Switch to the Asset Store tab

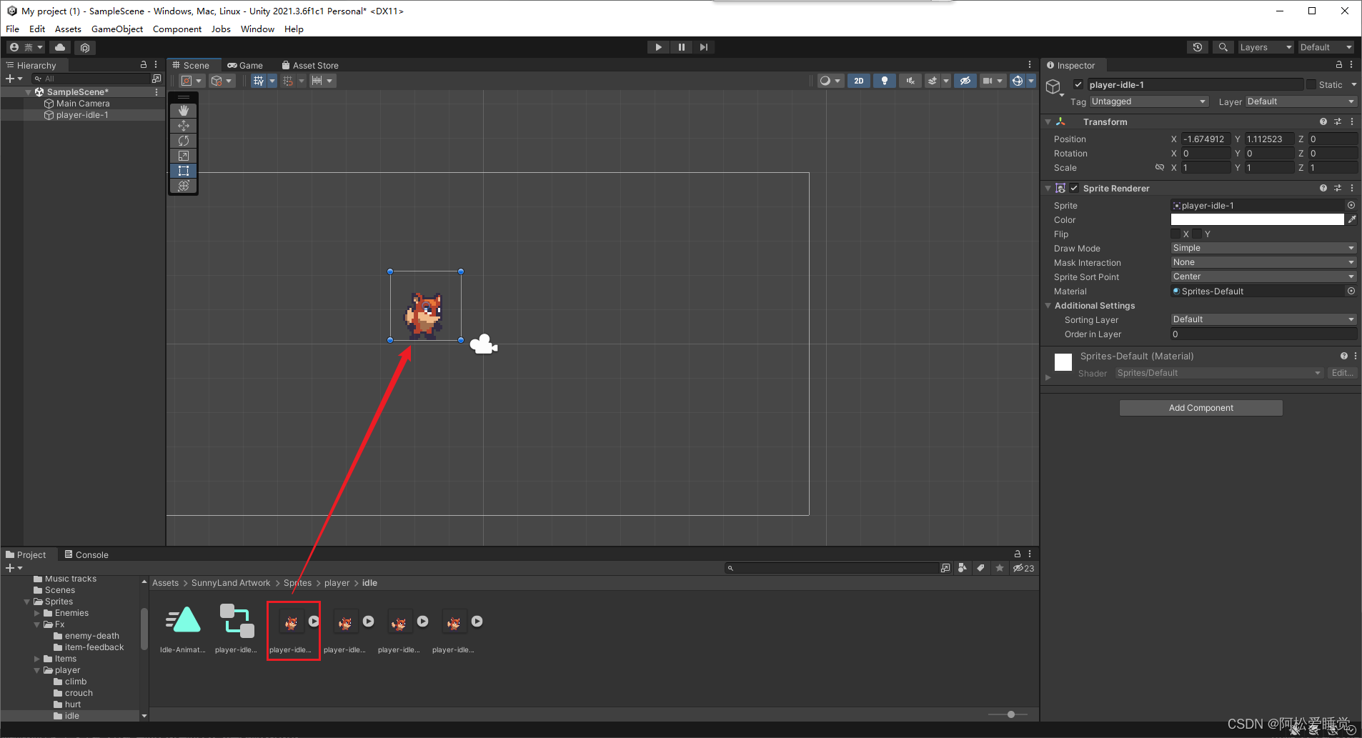(310, 66)
